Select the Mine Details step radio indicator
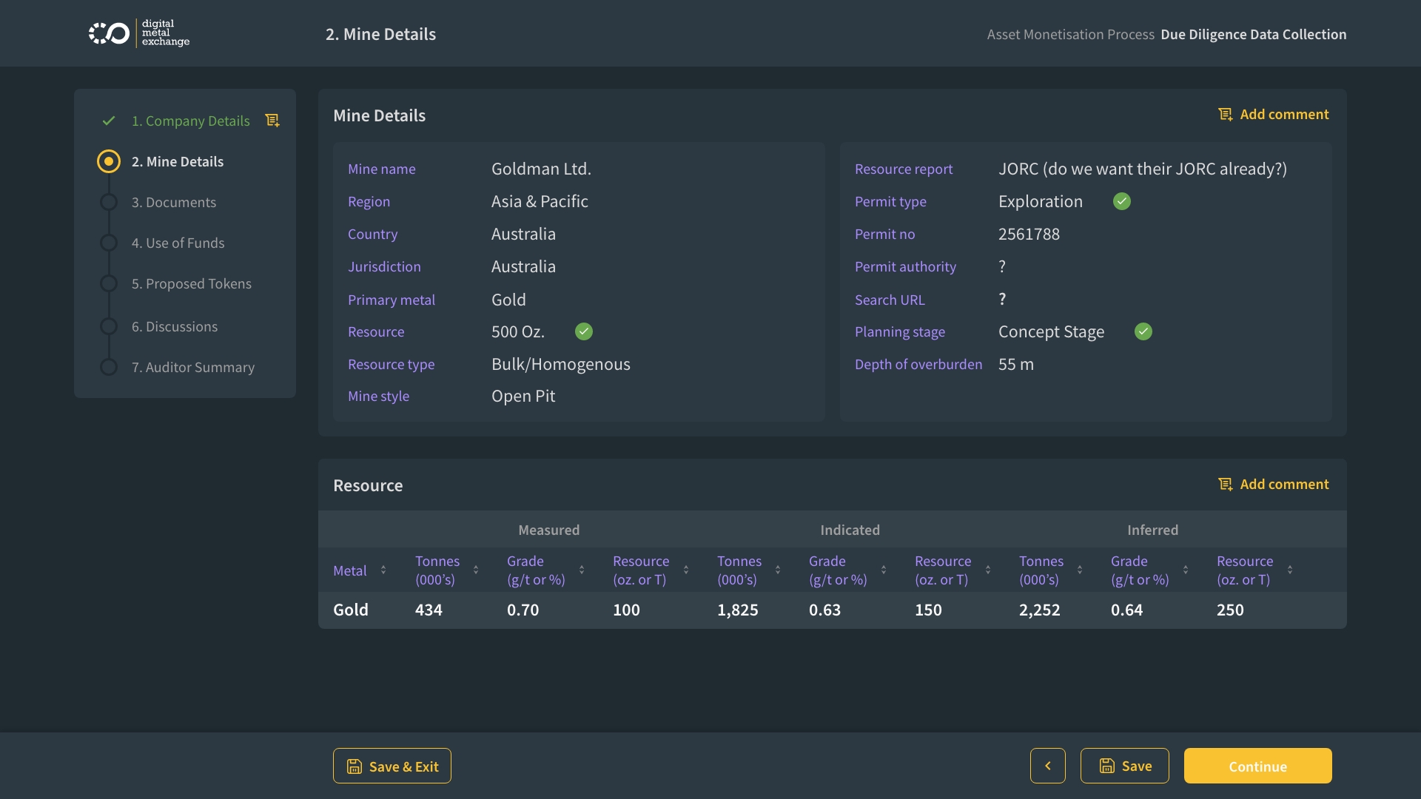Screen dimensions: 1421x799 109,161
